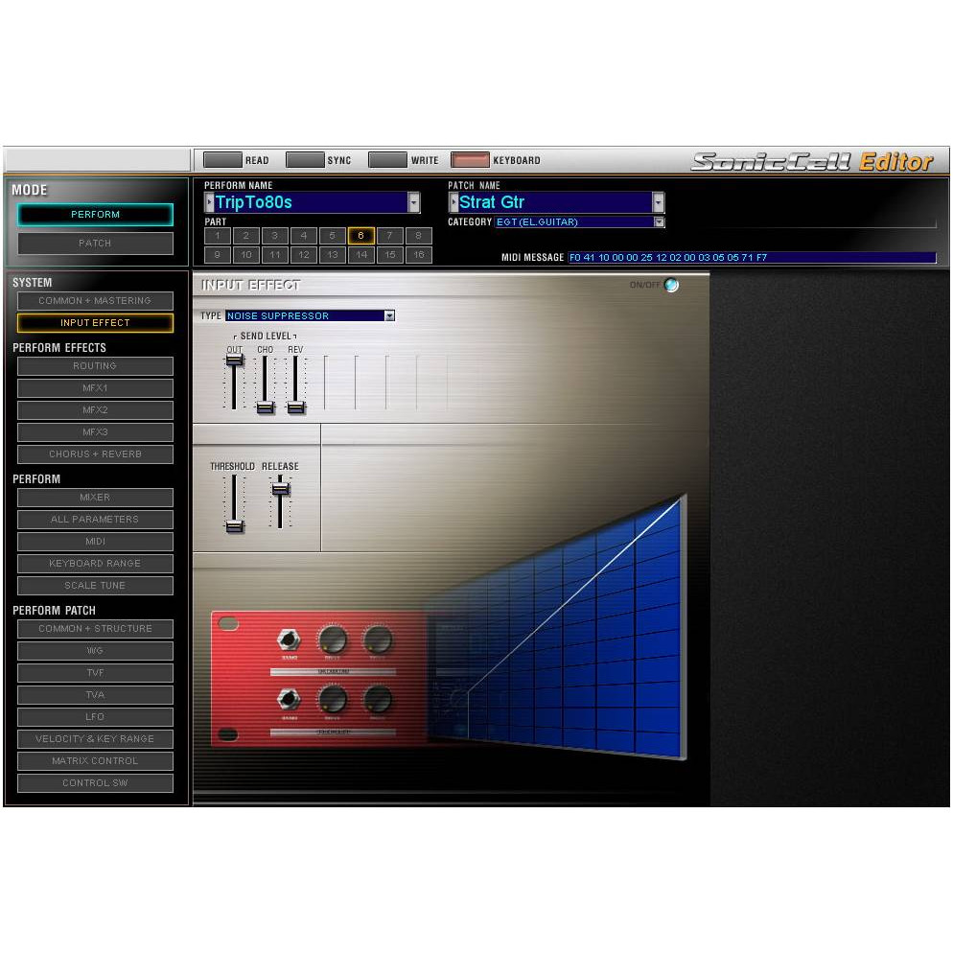The height and width of the screenshot is (953, 953).
Task: Open the MFX2 page
Action: point(96,410)
